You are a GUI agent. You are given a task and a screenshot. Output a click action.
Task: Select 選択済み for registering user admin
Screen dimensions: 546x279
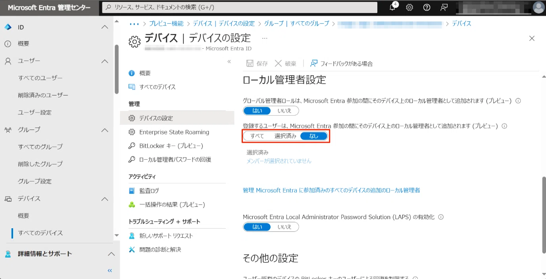(285, 136)
